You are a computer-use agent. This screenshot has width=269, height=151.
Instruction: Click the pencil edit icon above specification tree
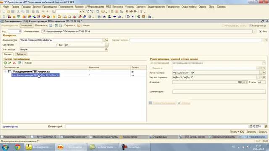pyautogui.click(x=10, y=63)
